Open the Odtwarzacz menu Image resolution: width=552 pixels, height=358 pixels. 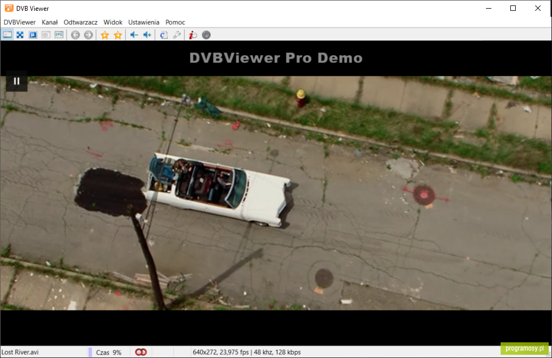81,22
